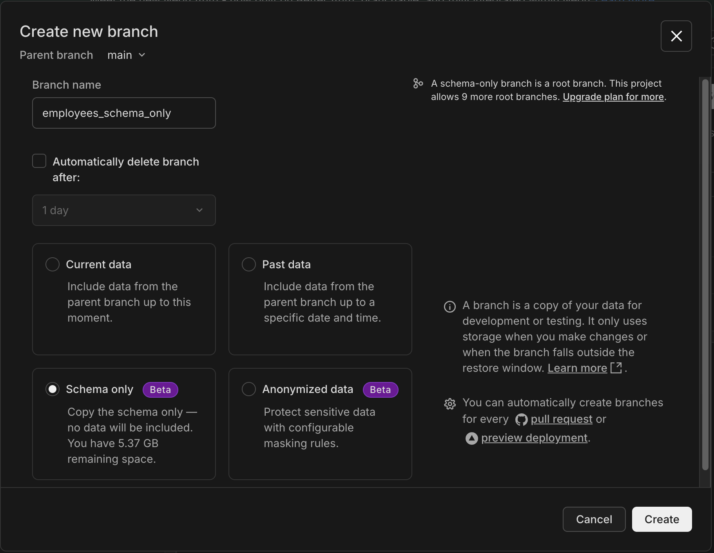Click the Branch name input field
Image resolution: width=714 pixels, height=553 pixels.
coord(124,113)
